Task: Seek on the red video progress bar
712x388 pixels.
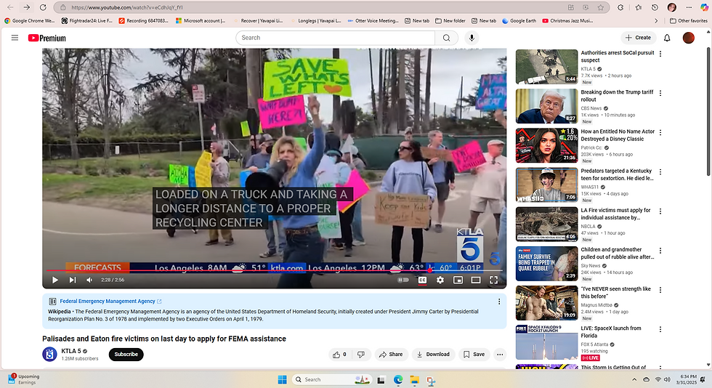Action: coord(275,271)
